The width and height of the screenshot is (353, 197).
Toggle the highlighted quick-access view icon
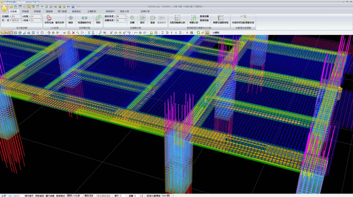pos(29,7)
